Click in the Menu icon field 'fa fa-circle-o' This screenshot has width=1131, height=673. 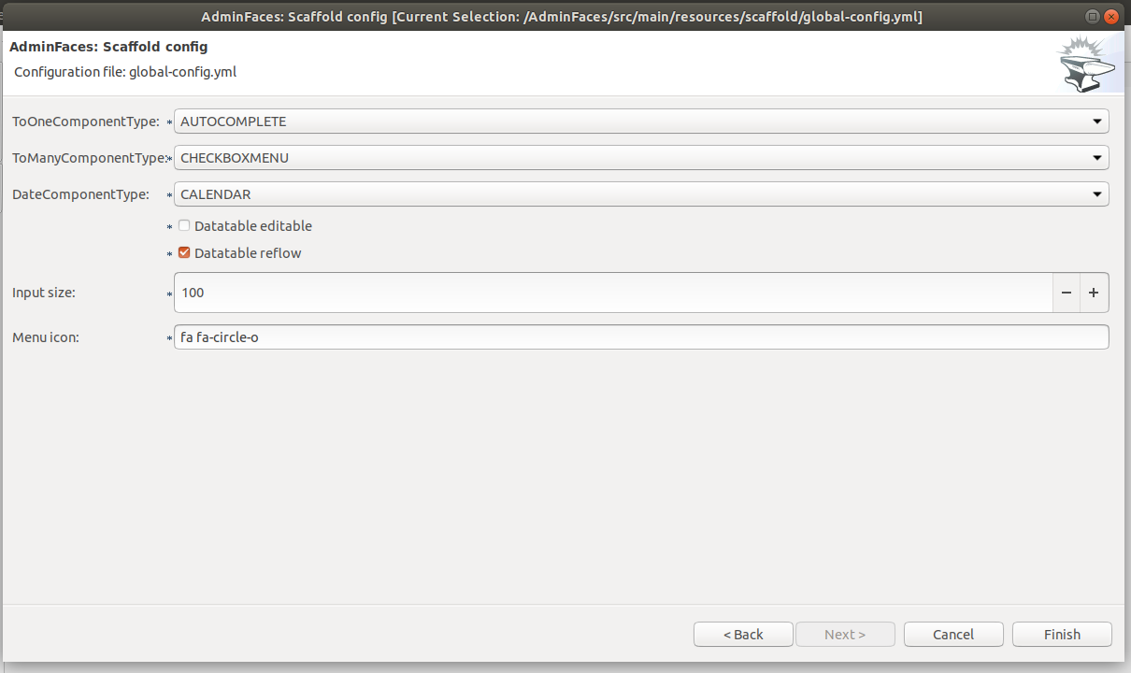[641, 337]
